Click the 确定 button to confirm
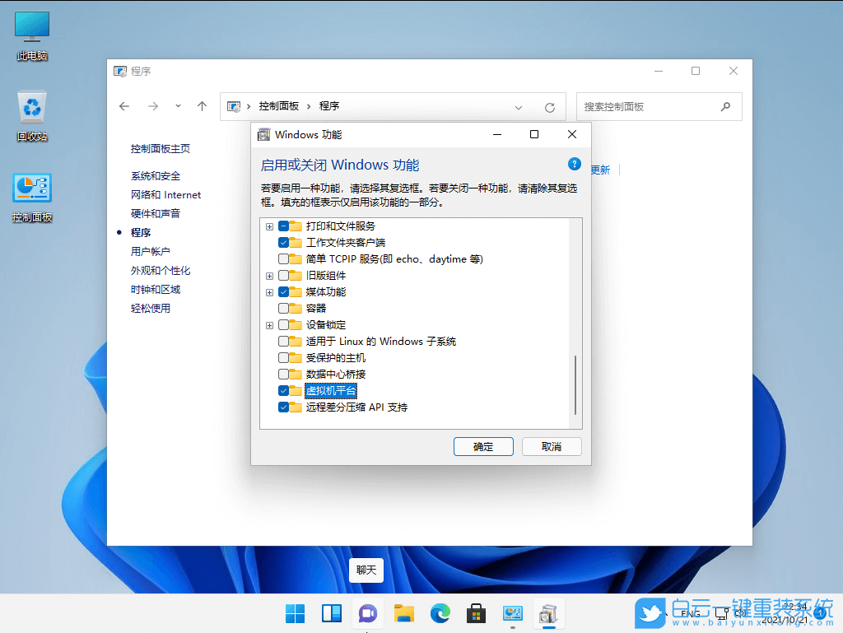 [x=483, y=446]
